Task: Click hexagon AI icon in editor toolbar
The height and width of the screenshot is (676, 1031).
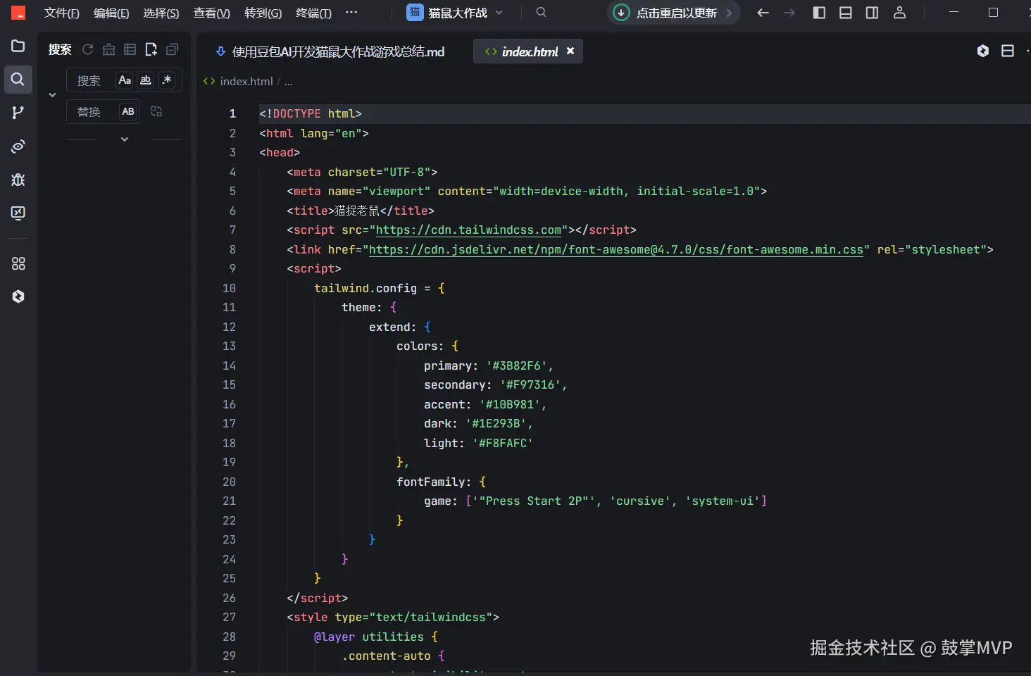Action: (983, 51)
